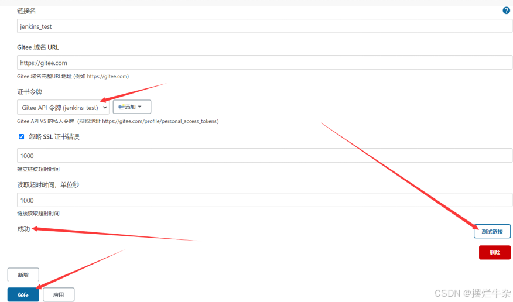Open the 添加 credentials add dropdown button

(132, 107)
